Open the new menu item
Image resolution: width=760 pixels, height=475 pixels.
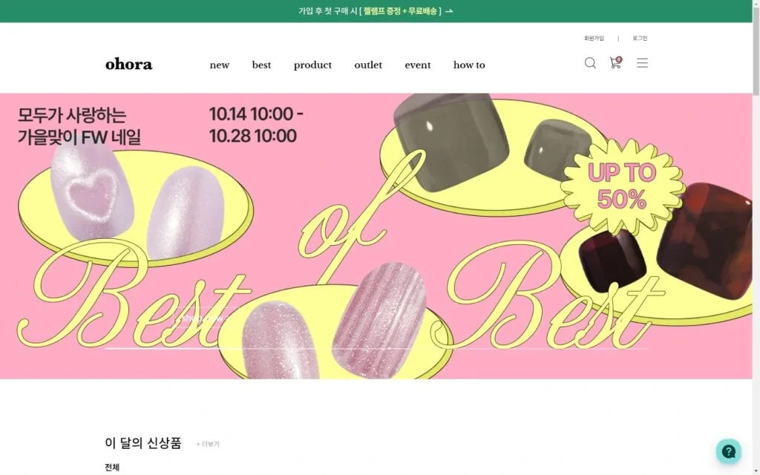pos(220,65)
